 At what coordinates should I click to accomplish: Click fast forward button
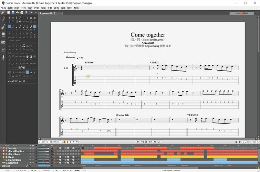151,142
